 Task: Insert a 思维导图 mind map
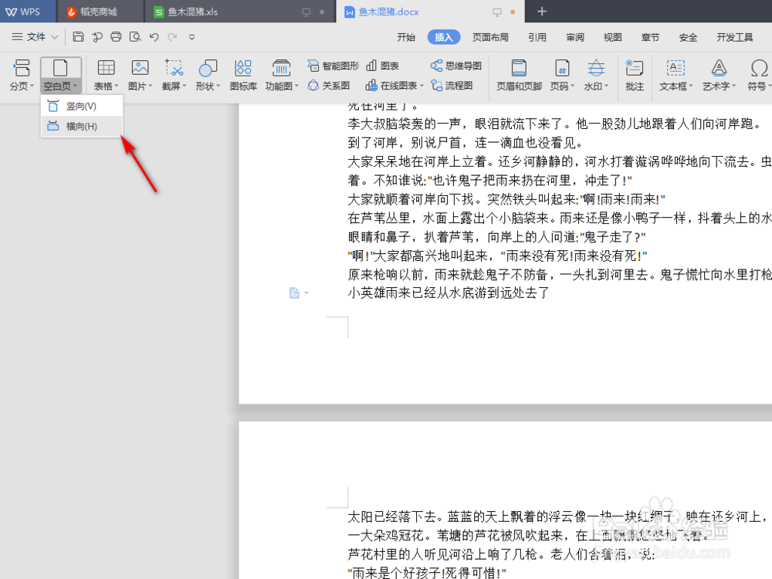pyautogui.click(x=456, y=66)
